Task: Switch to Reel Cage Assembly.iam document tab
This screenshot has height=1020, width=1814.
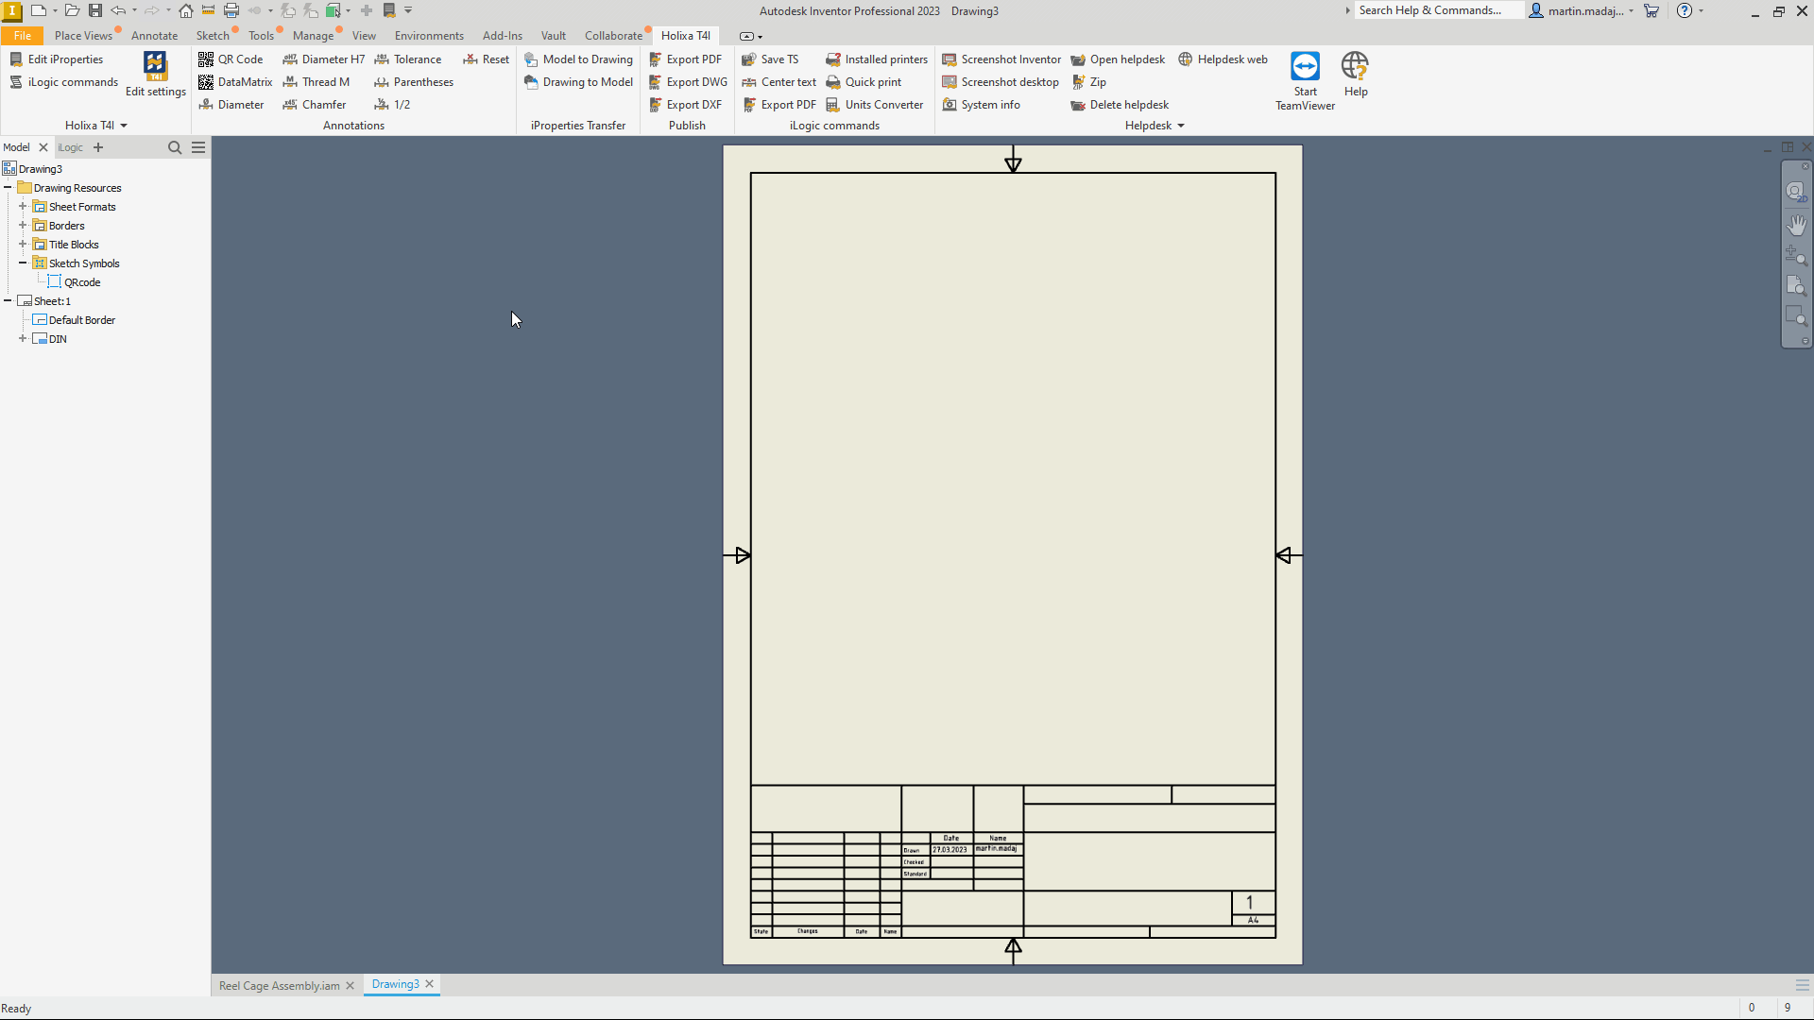Action: coord(279,985)
